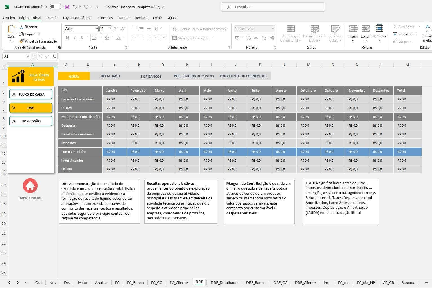This screenshot has height=288, width=432.
Task: Click the font color letter A swatch
Action: pyautogui.click(x=118, y=38)
